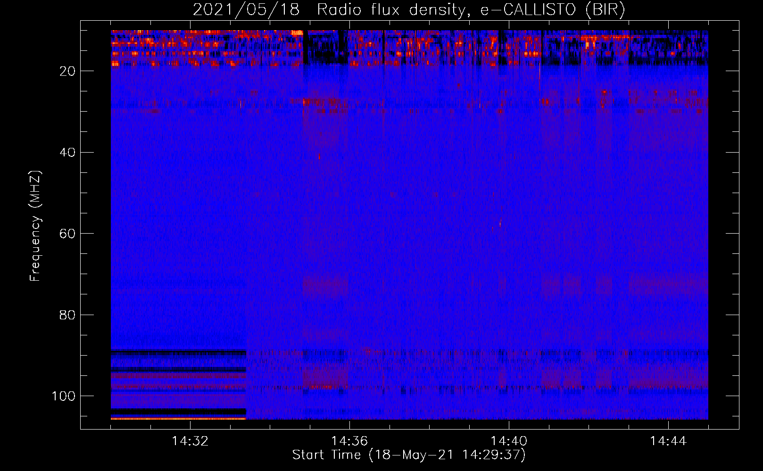Viewport: 763px width, 471px height.
Task: Click the plot title '2021/05/18 Radio flux density'
Action: tap(409, 10)
